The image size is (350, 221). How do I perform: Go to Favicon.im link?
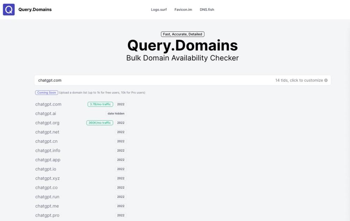click(x=183, y=9)
